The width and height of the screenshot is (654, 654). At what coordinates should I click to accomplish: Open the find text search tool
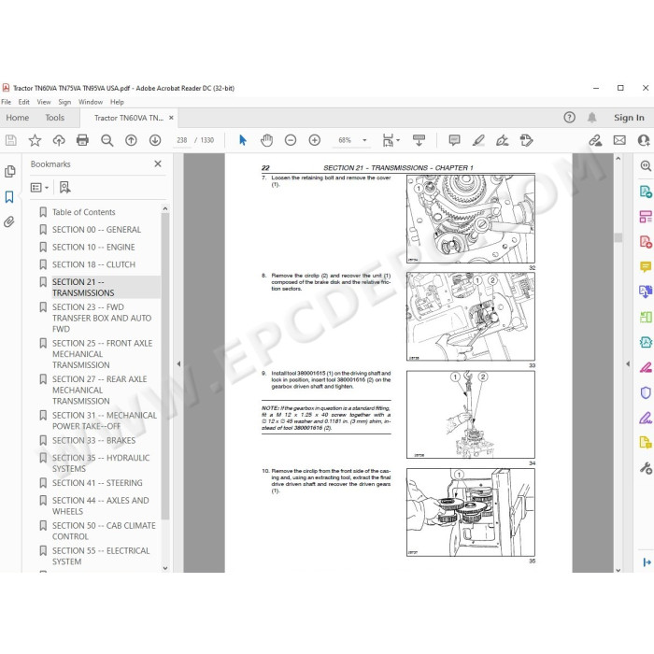pyautogui.click(x=107, y=140)
